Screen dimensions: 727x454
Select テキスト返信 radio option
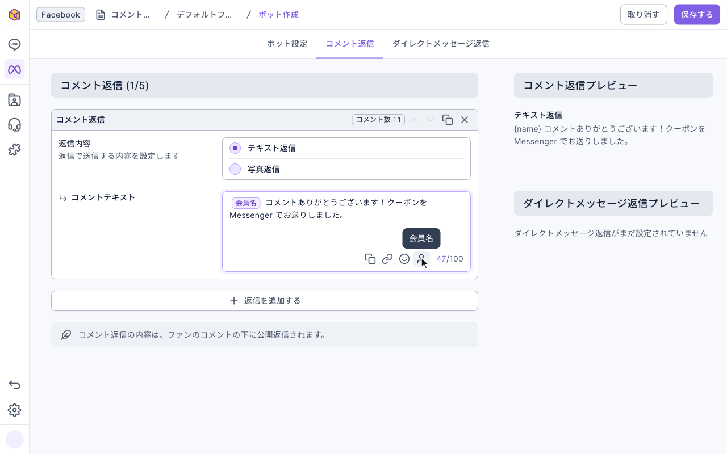235,148
